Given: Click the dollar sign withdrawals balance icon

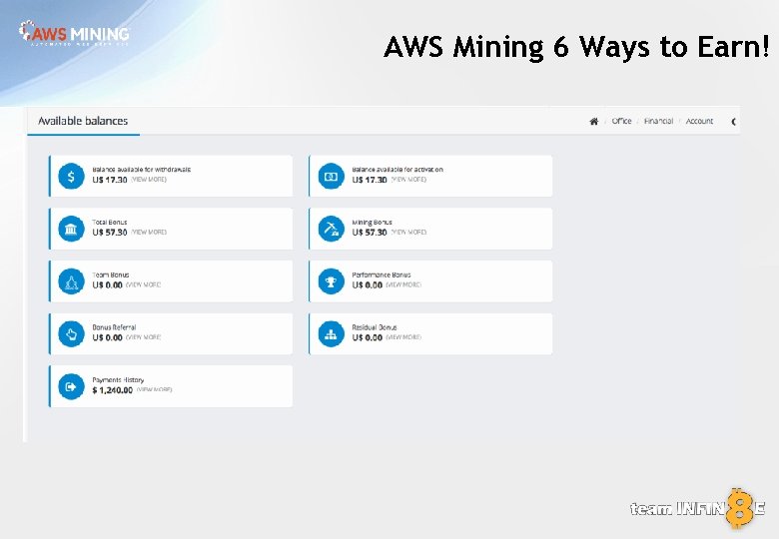Looking at the screenshot, I should pos(71,177).
